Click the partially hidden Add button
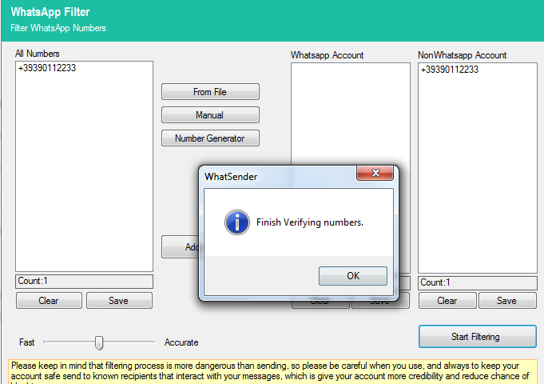 (x=181, y=247)
